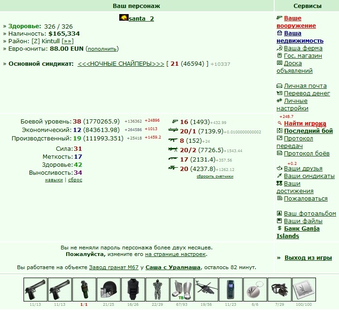Click Найти игрока search link
The height and width of the screenshot is (310, 339).
(x=305, y=124)
